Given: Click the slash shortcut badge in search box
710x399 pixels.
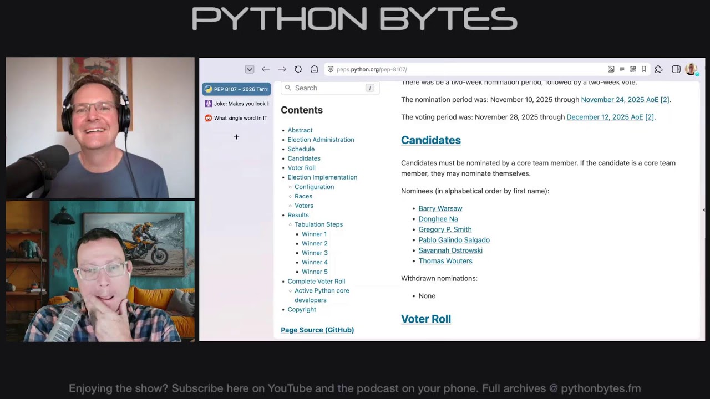Looking at the screenshot, I should pyautogui.click(x=369, y=88).
